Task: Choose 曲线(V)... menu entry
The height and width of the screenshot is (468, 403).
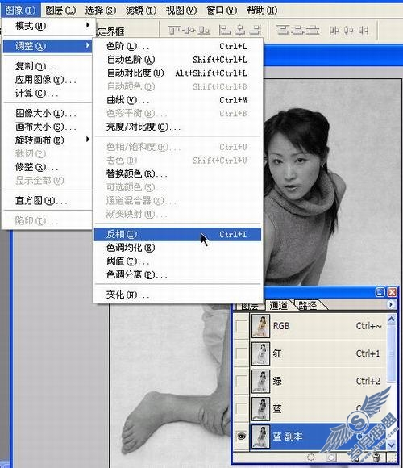Action: 177,100
